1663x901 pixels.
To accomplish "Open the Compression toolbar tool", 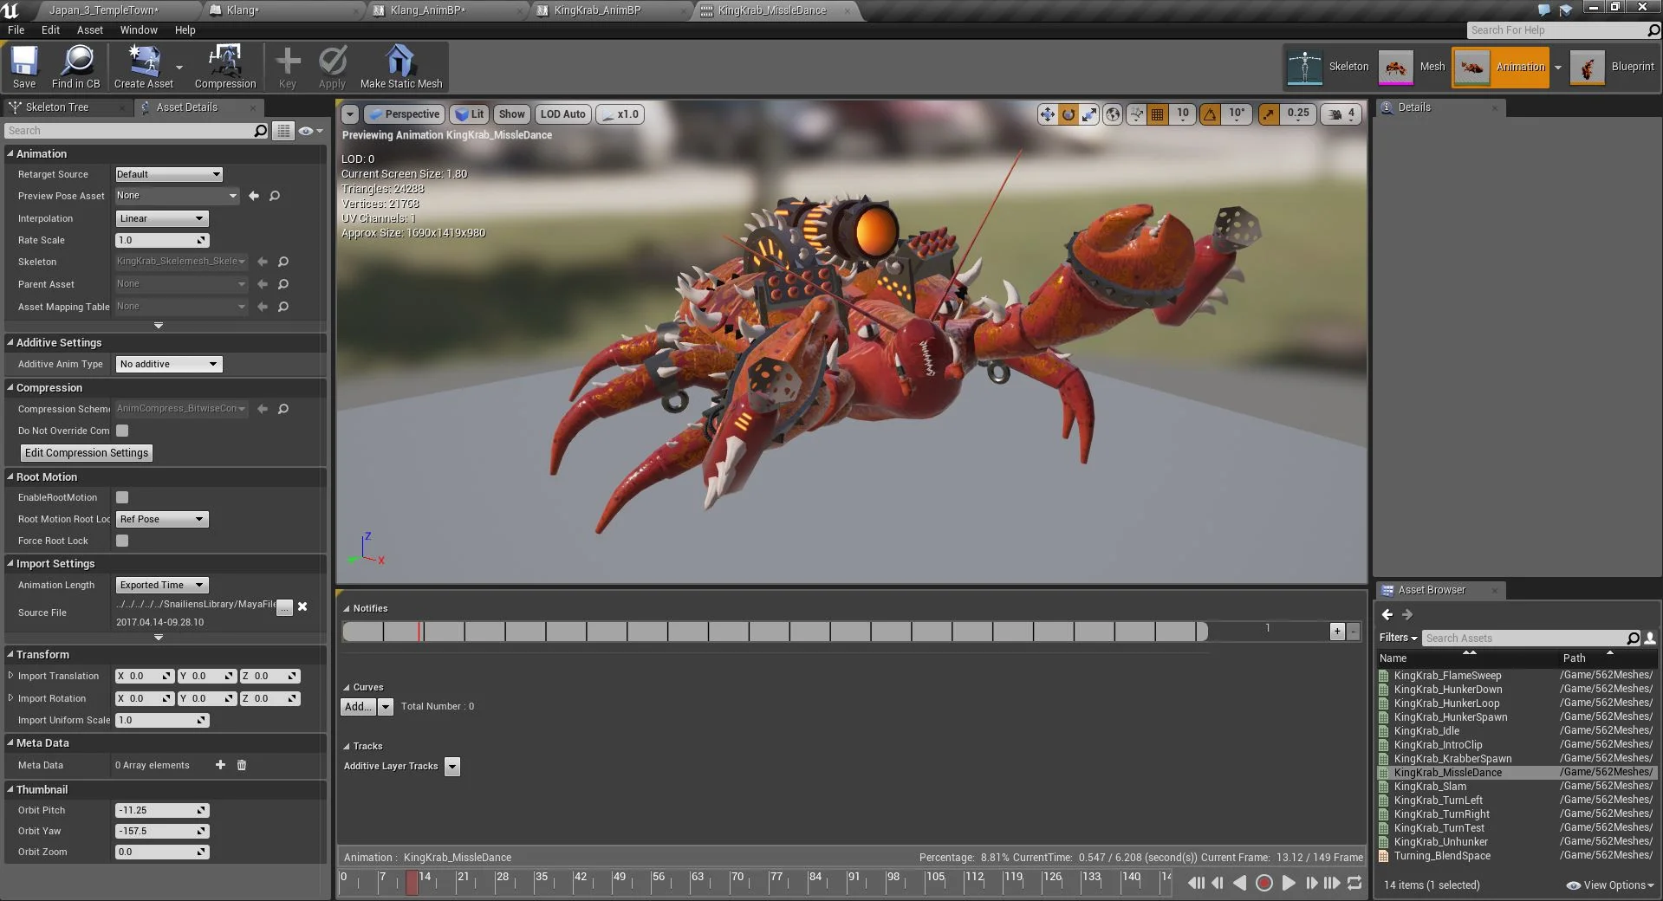I will [225, 67].
